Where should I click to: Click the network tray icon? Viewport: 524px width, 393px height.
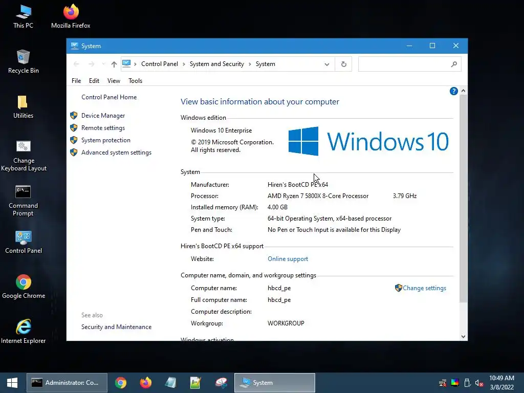click(443, 383)
